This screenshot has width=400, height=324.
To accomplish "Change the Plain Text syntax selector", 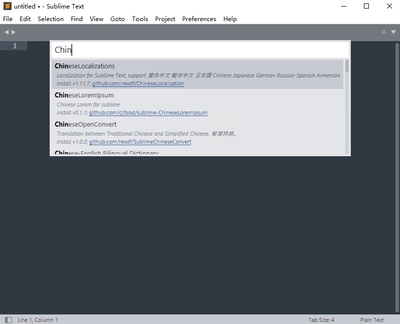I will pos(372,320).
